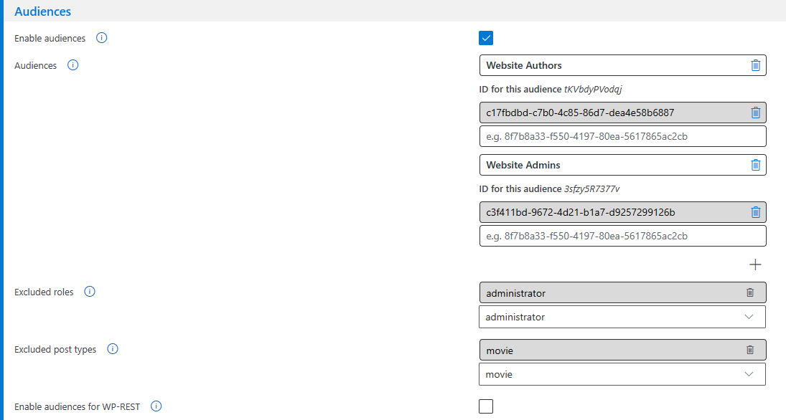Focus the empty group ID field under Website Authors

(x=622, y=136)
